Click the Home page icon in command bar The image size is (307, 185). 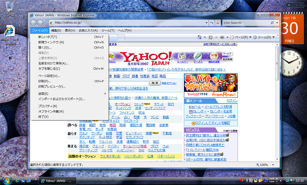(x=200, y=37)
